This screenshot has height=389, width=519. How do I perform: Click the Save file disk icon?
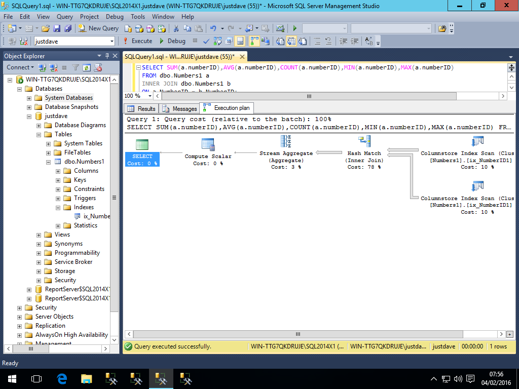[x=56, y=28]
